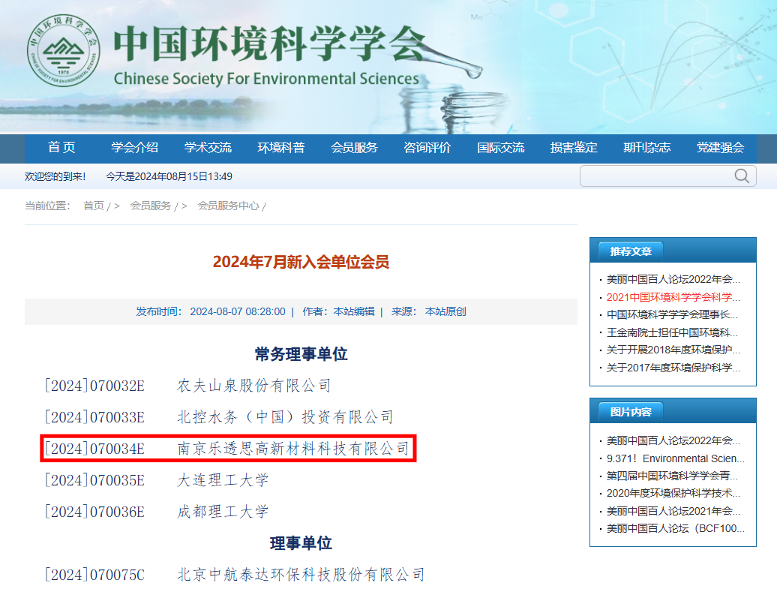This screenshot has width=777, height=589.
Task: Click the 首页 breadcrumb link
Action: [x=94, y=206]
